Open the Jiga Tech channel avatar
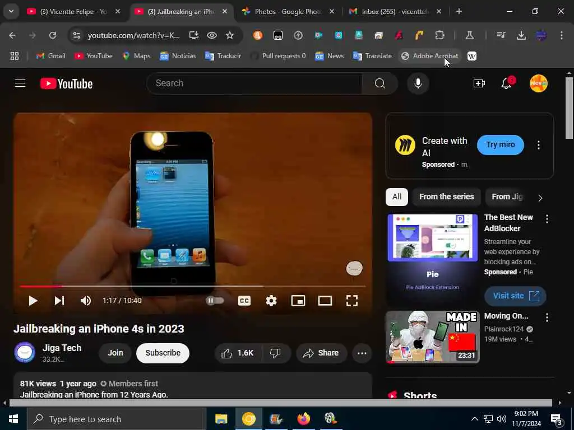Screen dimensions: 574x430 pyautogui.click(x=25, y=353)
